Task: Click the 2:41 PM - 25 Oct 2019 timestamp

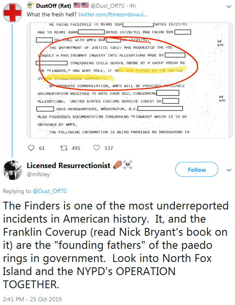Action: point(32,299)
